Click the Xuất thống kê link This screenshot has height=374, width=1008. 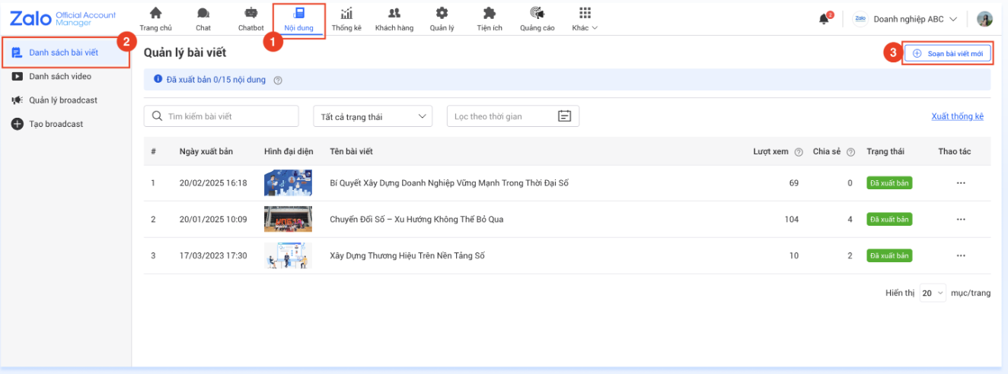pos(957,116)
